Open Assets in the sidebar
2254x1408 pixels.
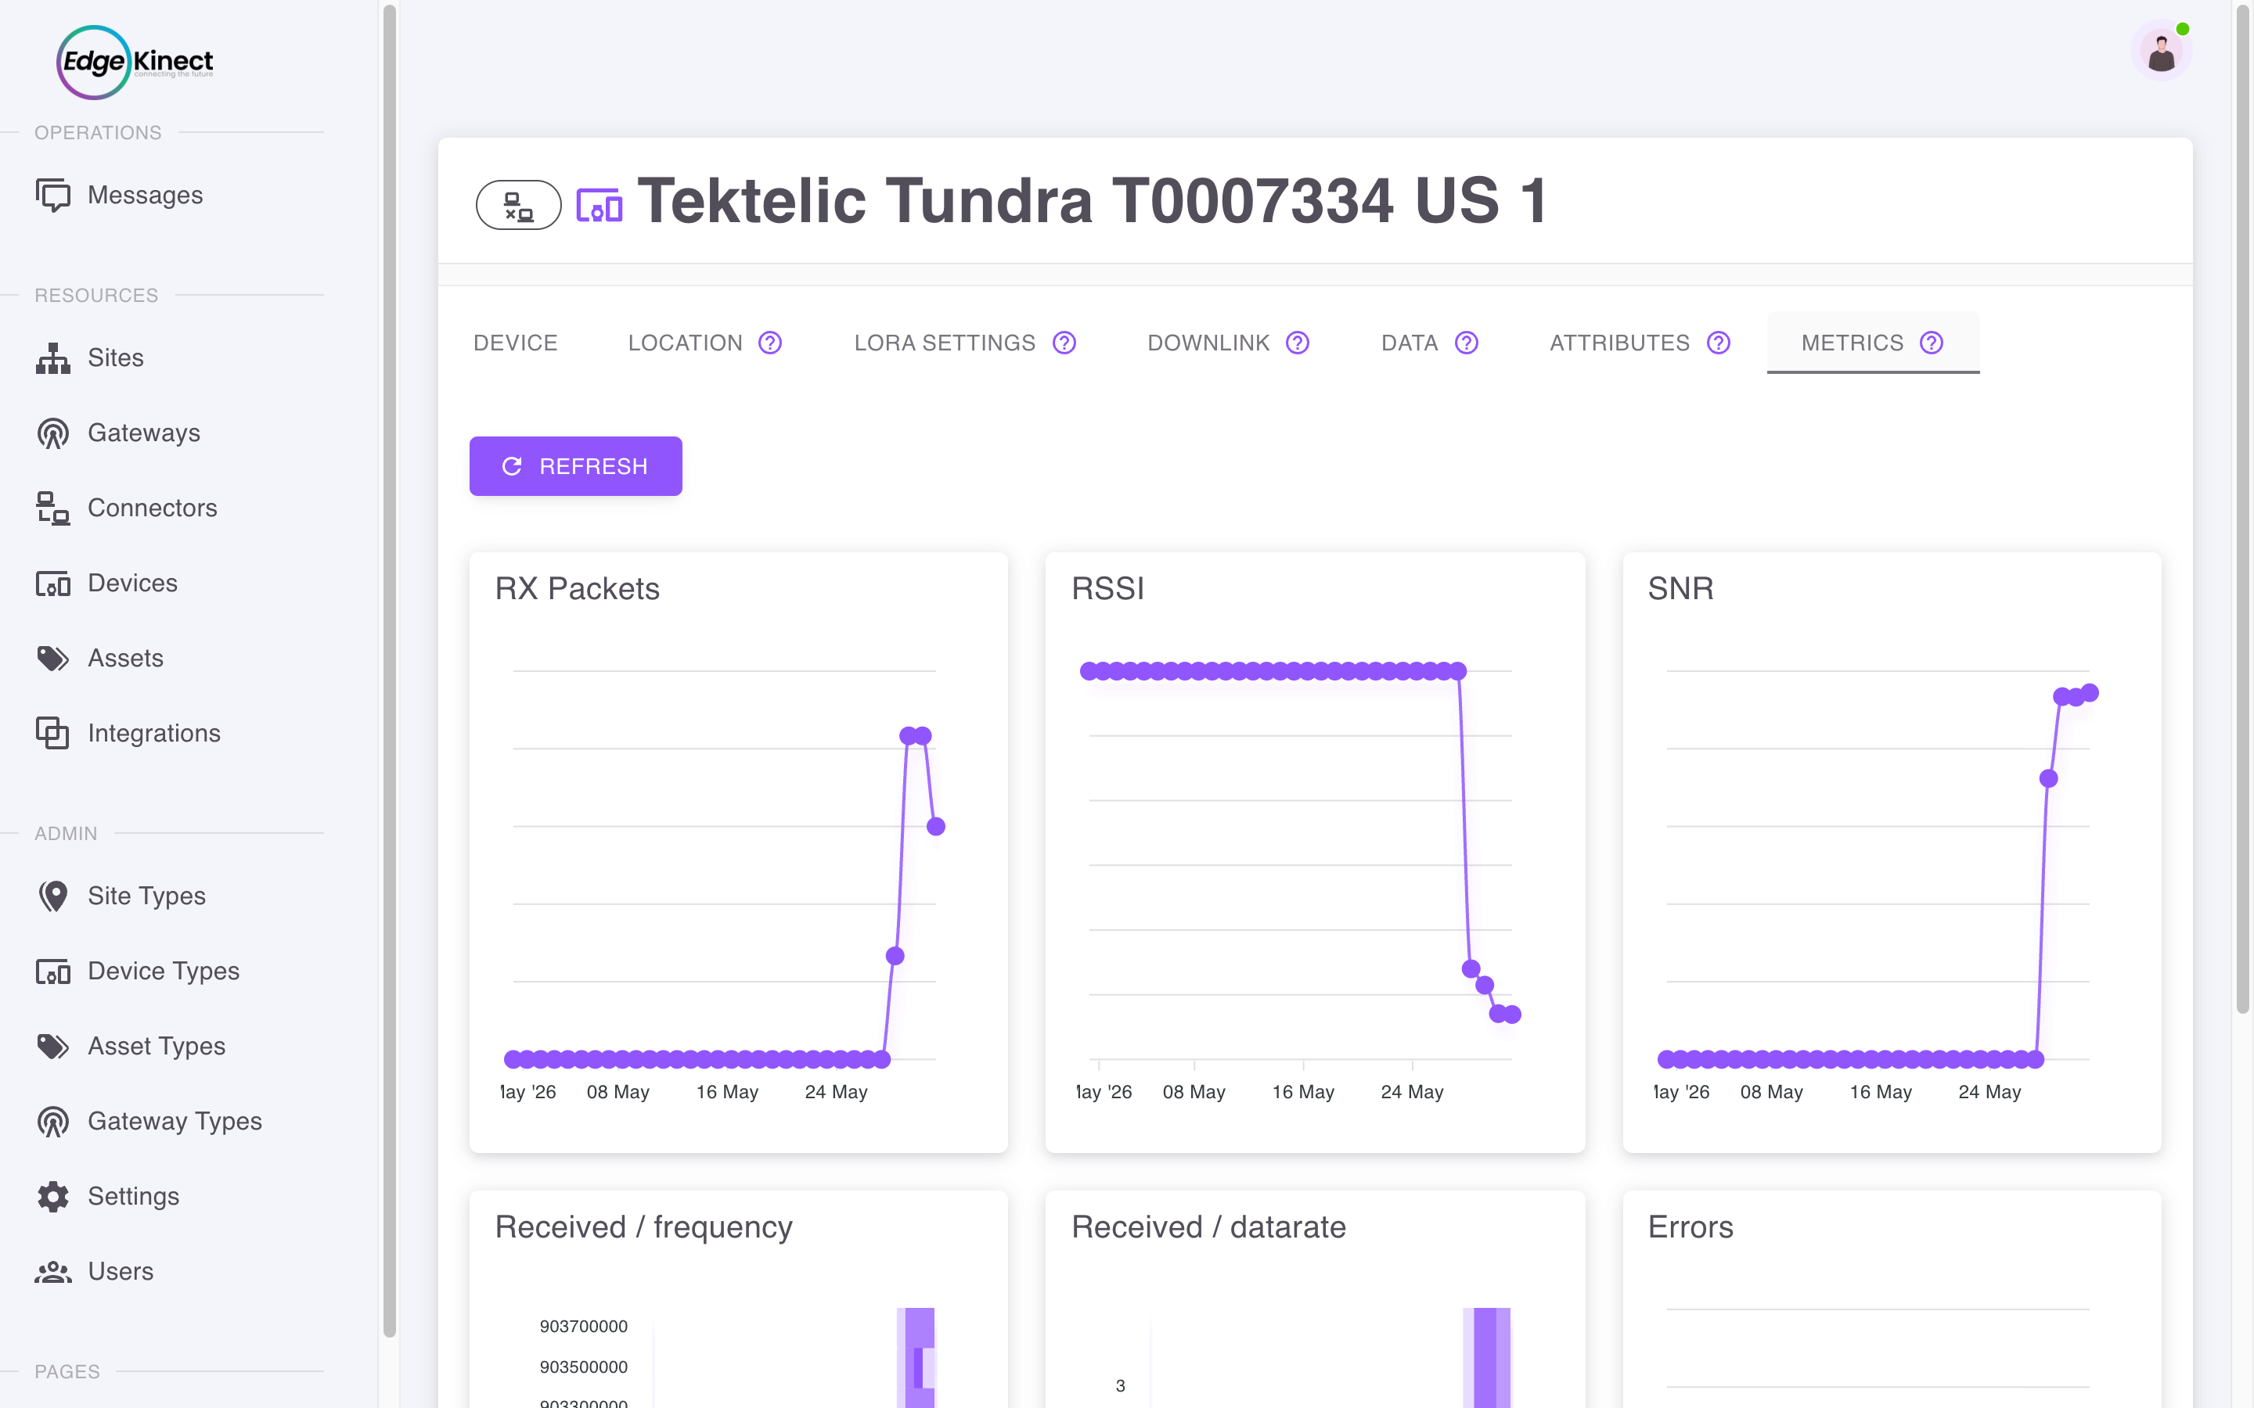[x=126, y=659]
